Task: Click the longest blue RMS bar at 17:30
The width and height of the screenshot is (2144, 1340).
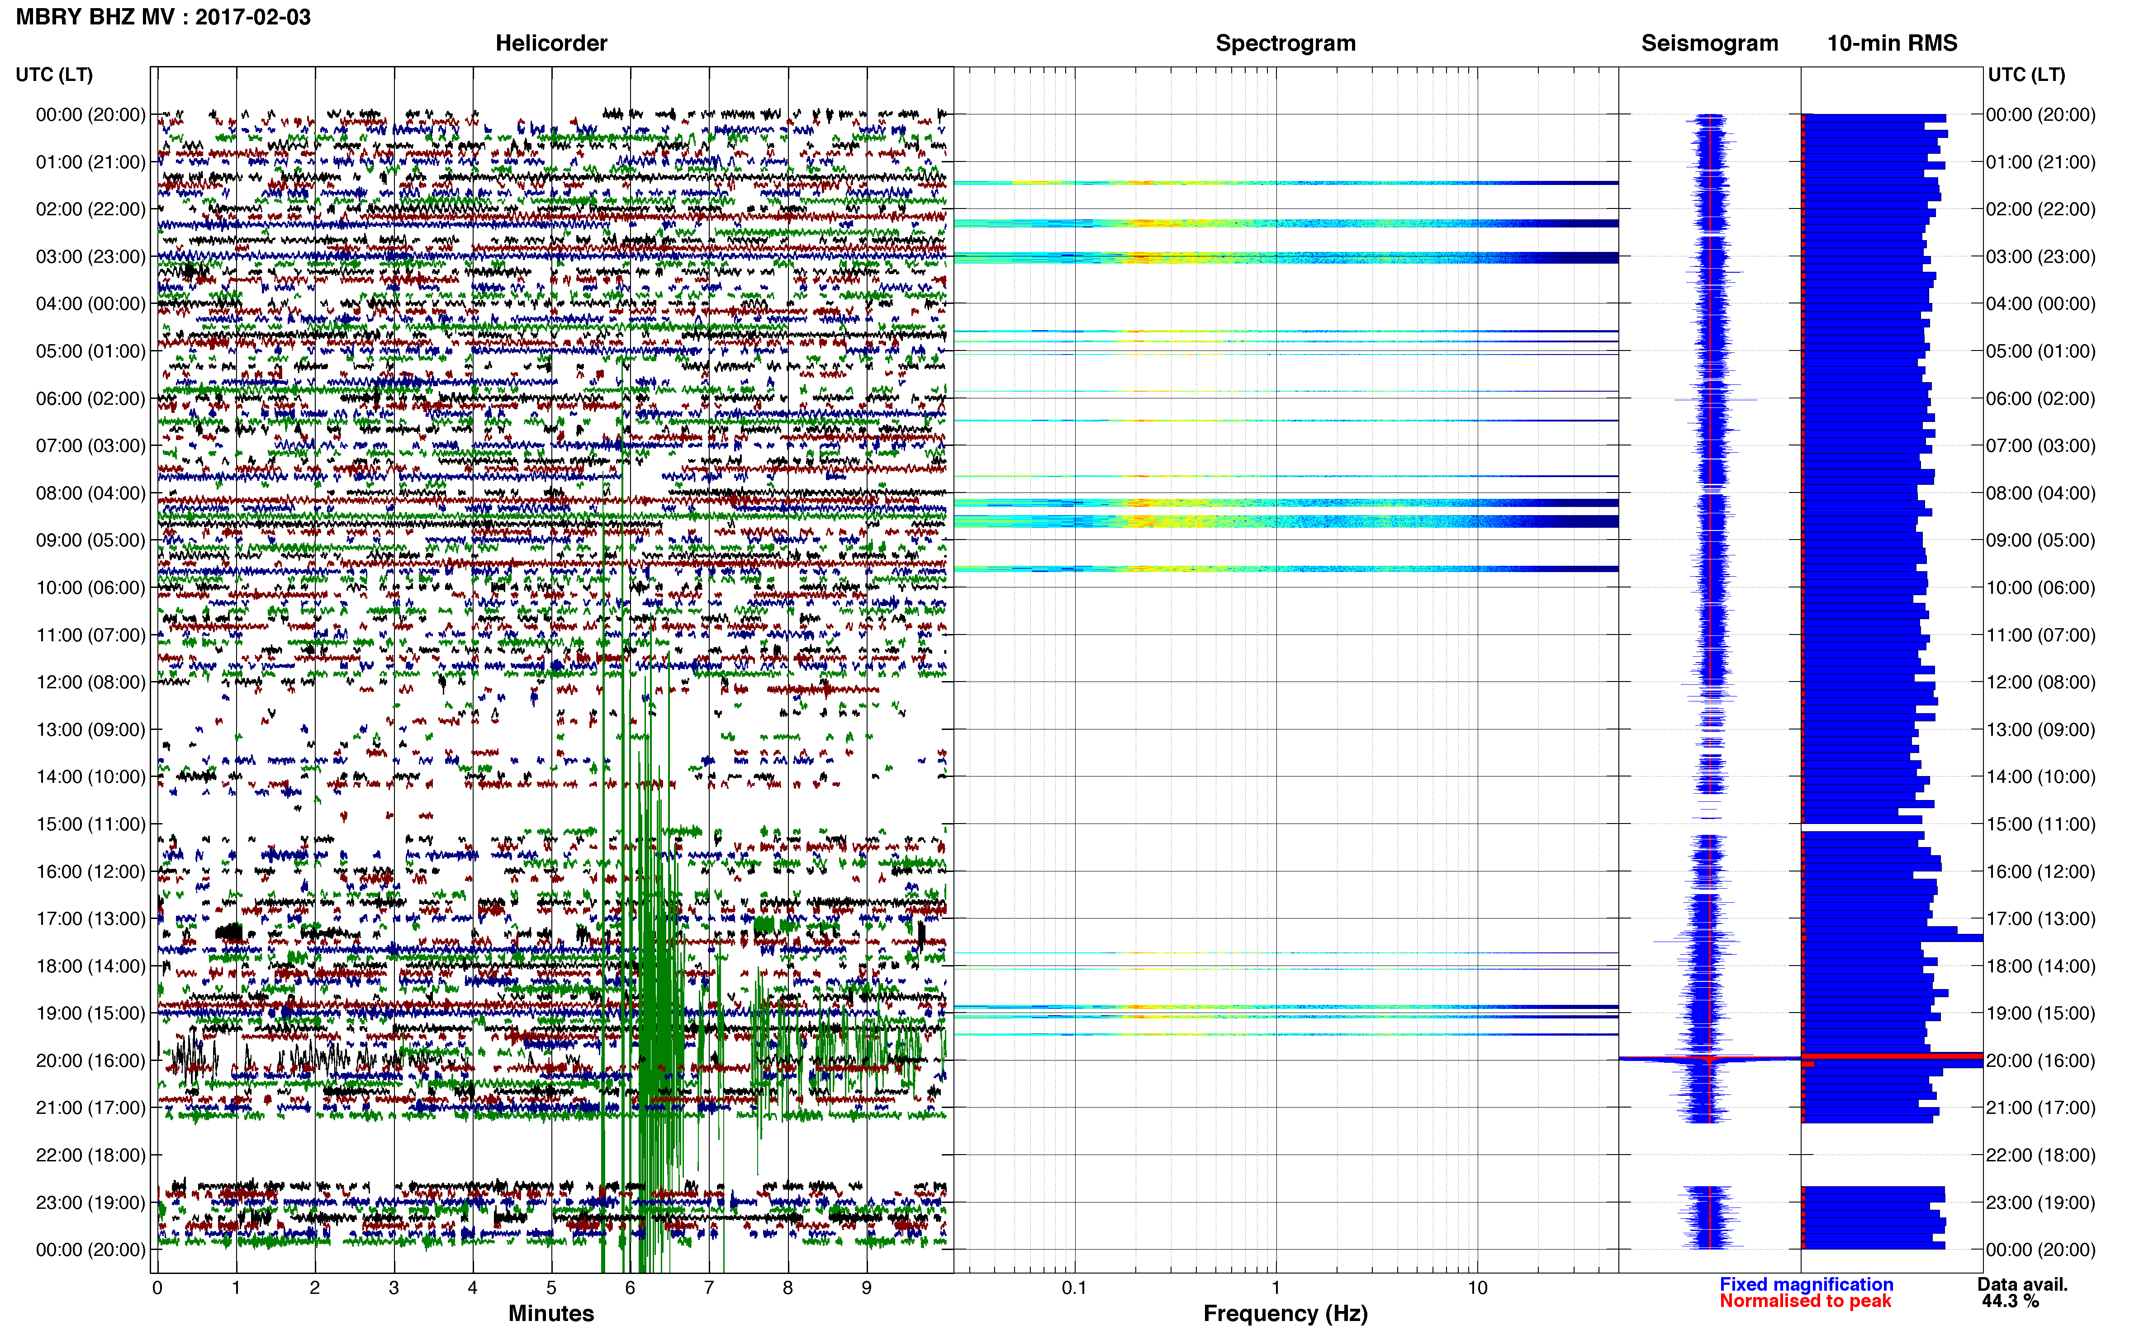Action: [1893, 938]
